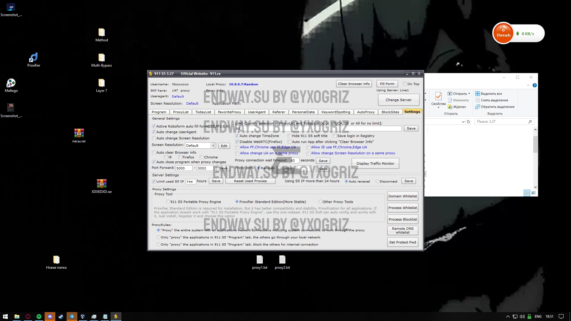Select 911 S5 Portable Proxy Engine radio
This screenshot has width=571, height=321.
[x=168, y=202]
